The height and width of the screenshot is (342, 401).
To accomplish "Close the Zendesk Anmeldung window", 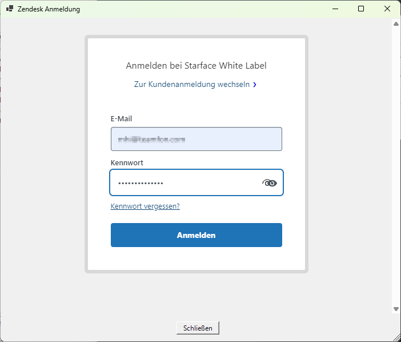I will (387, 9).
